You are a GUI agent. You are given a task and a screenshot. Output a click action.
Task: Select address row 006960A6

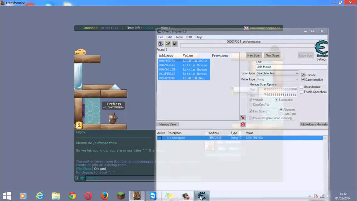point(184,65)
